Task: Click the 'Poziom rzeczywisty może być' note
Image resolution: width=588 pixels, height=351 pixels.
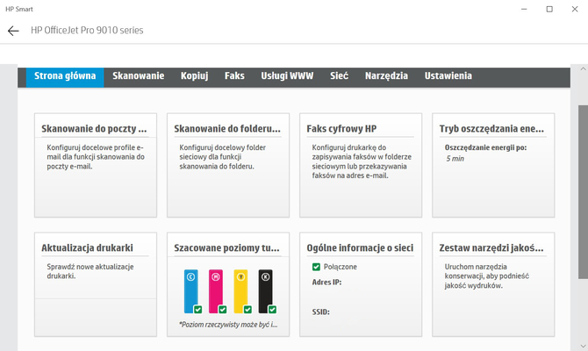Action: tap(228, 325)
